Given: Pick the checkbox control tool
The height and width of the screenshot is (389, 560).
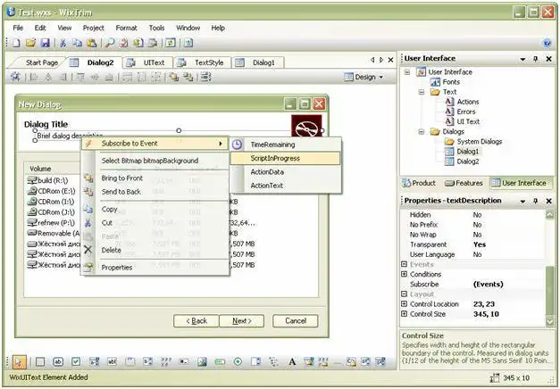Looking at the screenshot, I should coord(76,361).
